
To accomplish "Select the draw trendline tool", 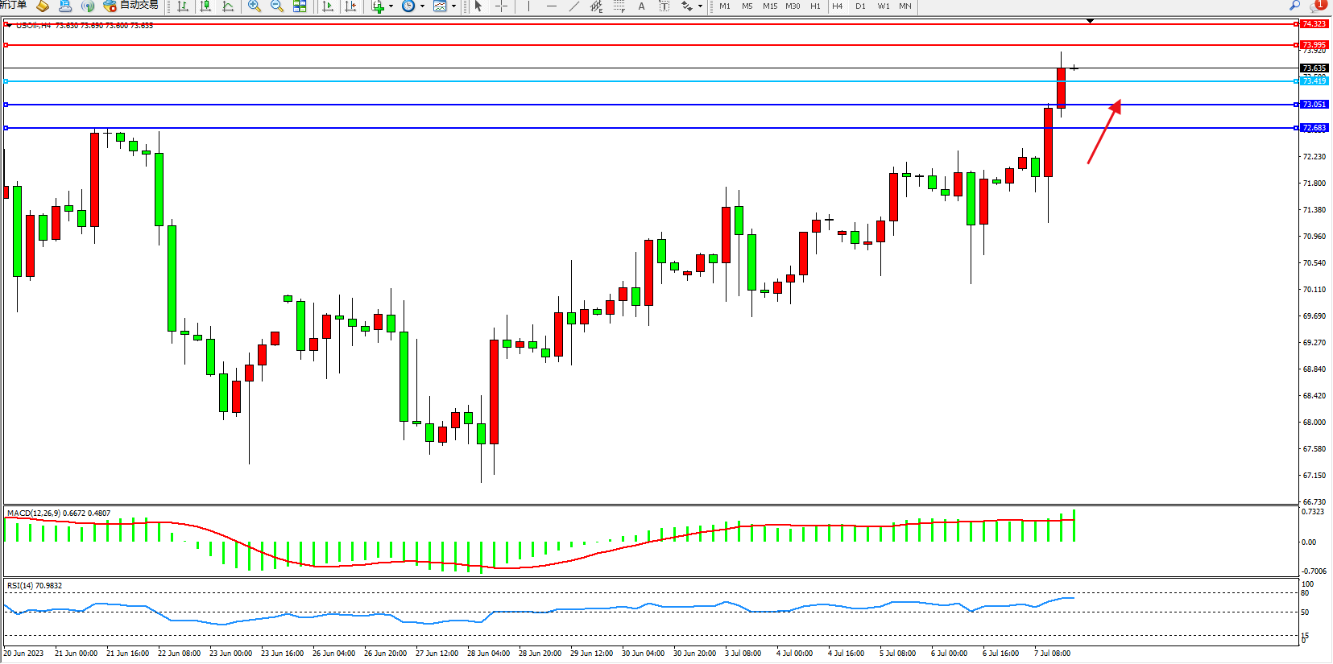I will tap(573, 6).
